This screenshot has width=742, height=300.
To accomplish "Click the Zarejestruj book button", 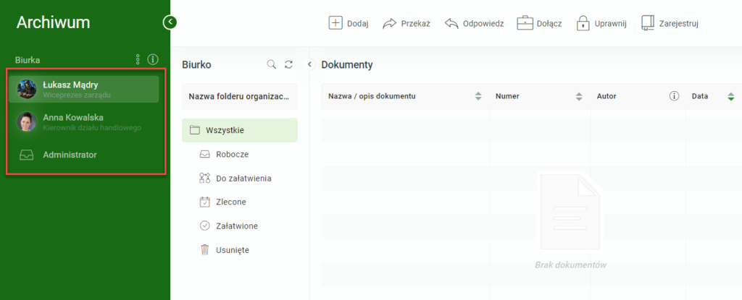I will [x=669, y=23].
